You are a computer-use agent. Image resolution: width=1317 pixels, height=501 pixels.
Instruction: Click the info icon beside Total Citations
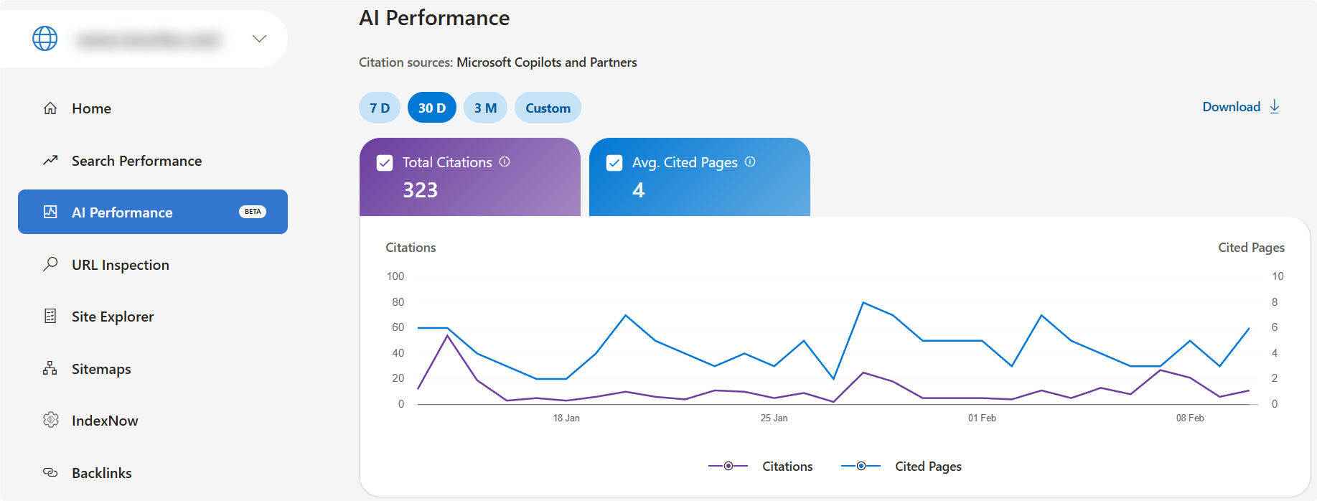tap(505, 161)
